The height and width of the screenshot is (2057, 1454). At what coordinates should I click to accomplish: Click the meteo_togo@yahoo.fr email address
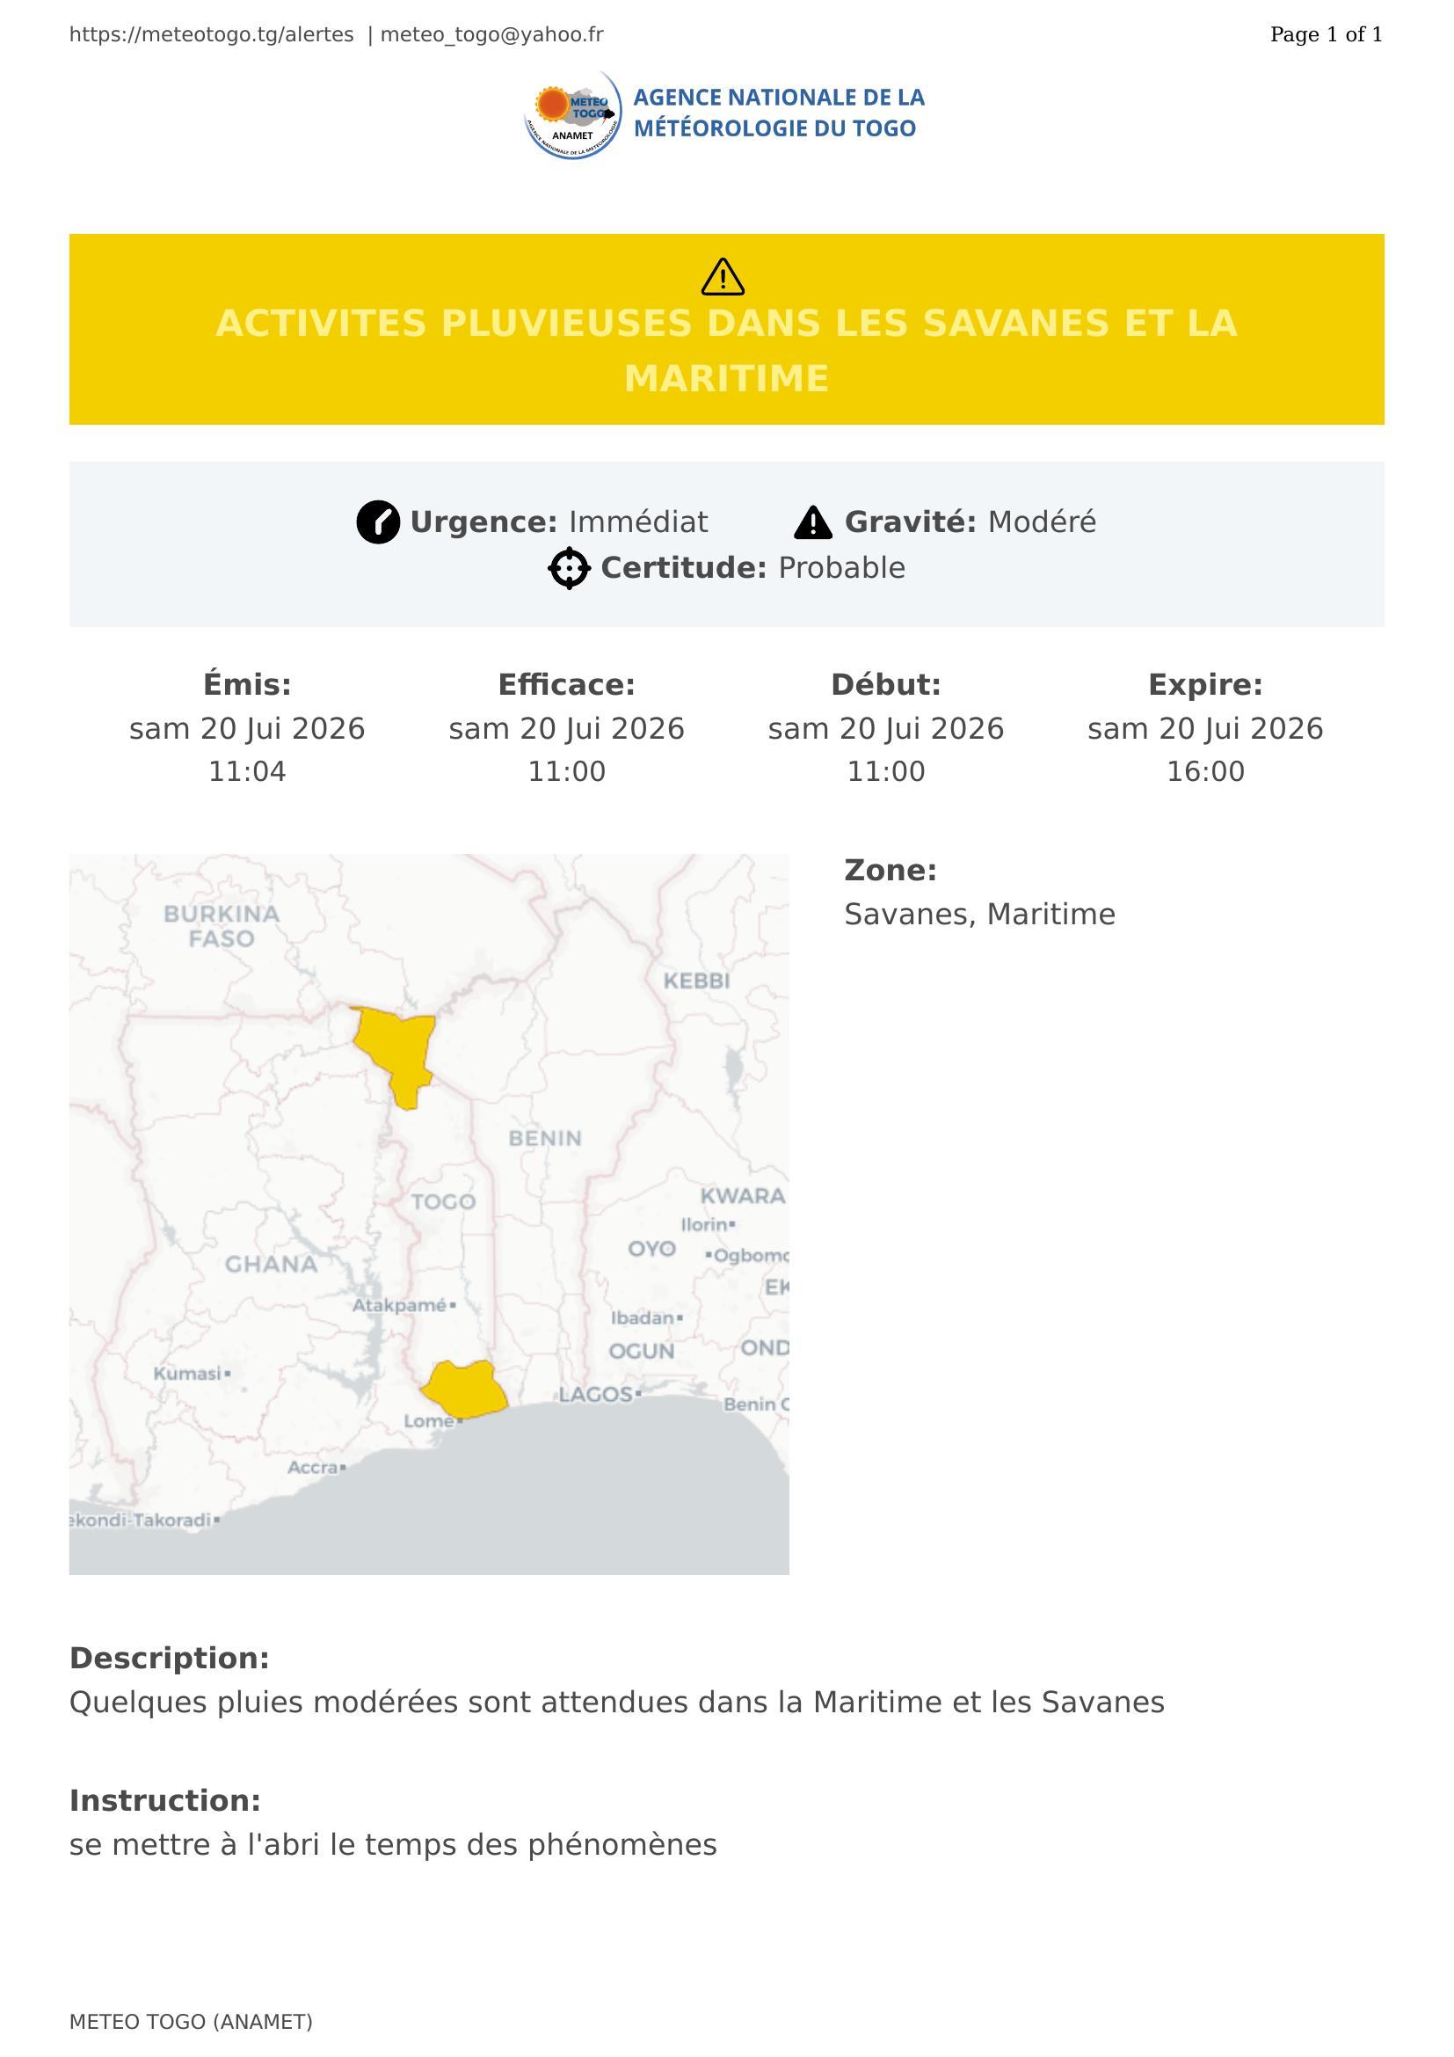pos(491,35)
